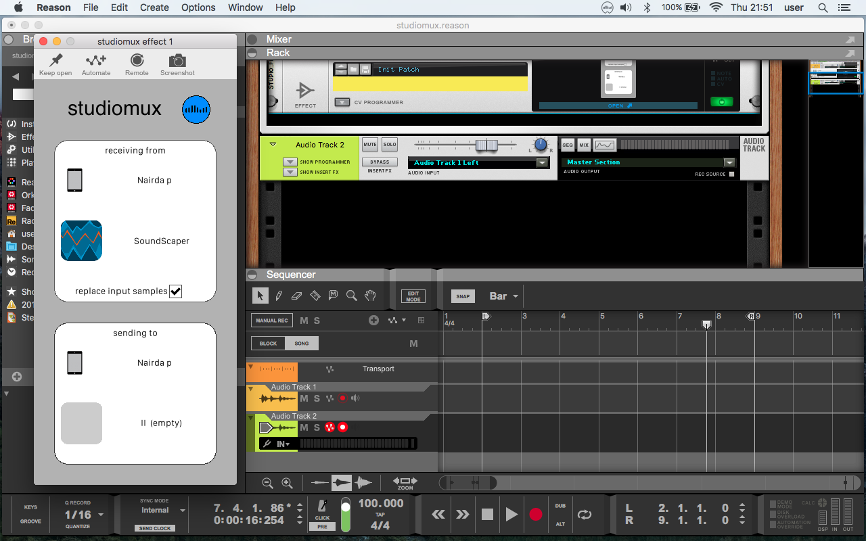Select the largest waveform zoom icon

click(x=363, y=483)
